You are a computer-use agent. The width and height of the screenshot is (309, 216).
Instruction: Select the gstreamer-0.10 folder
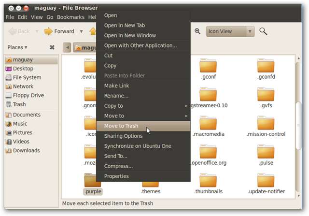coord(208,98)
